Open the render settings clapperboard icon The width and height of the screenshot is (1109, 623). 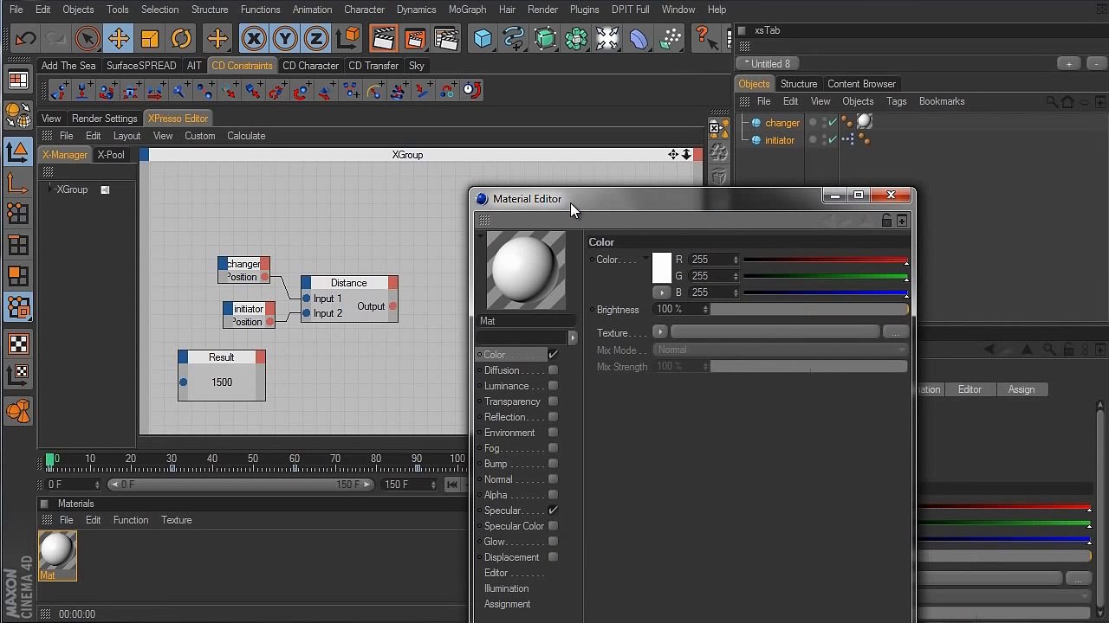click(446, 38)
